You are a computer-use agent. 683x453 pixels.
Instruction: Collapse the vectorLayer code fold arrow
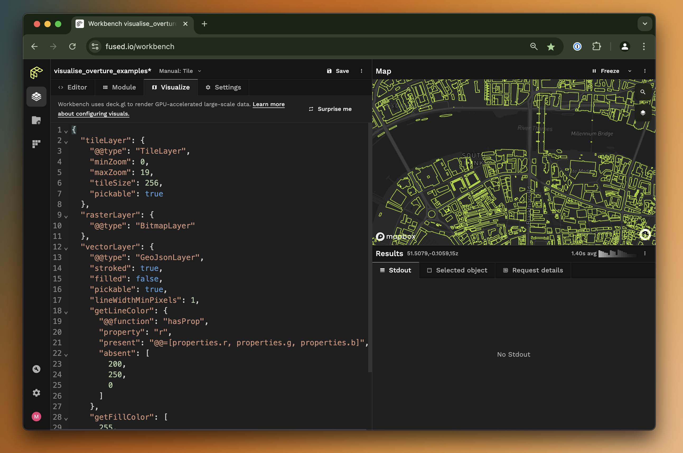[x=66, y=248]
